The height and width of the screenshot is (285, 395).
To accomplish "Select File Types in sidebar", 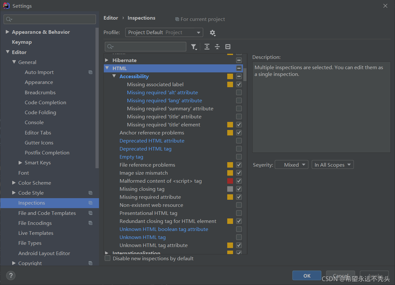I will click(30, 243).
